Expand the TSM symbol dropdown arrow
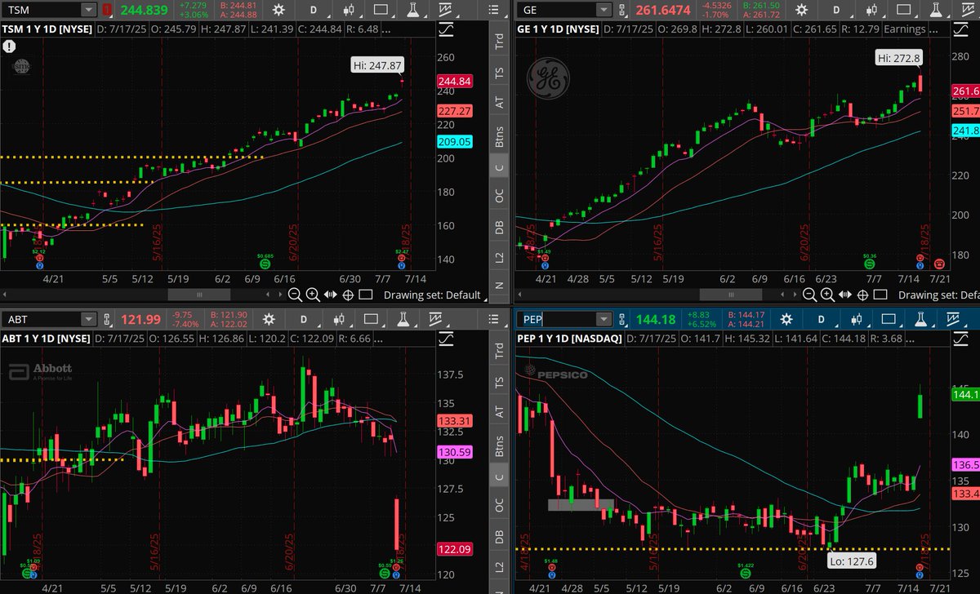Viewport: 980px width, 594px height. click(x=87, y=10)
